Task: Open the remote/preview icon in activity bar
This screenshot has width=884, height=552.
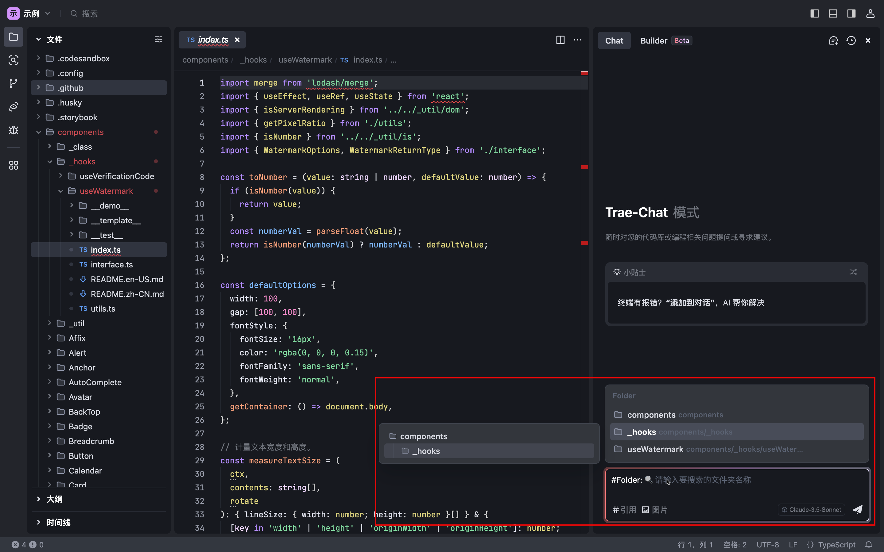Action: coord(14,107)
